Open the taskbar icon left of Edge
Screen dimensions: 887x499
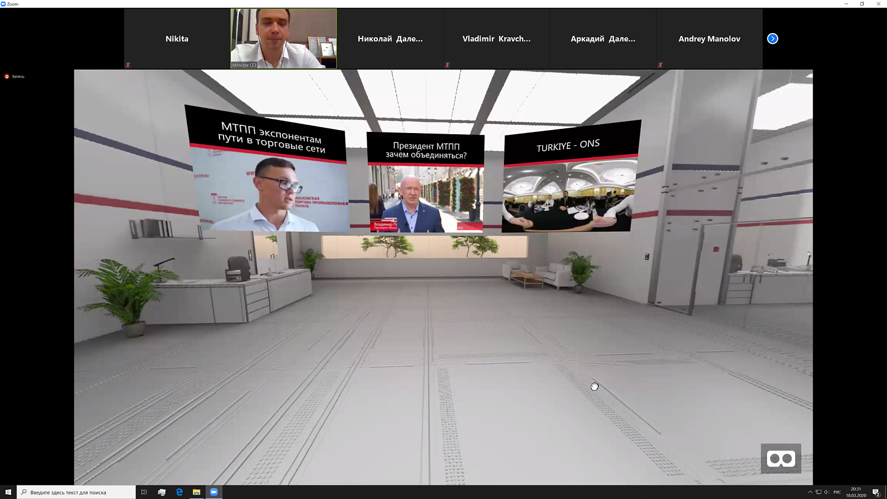tap(161, 492)
